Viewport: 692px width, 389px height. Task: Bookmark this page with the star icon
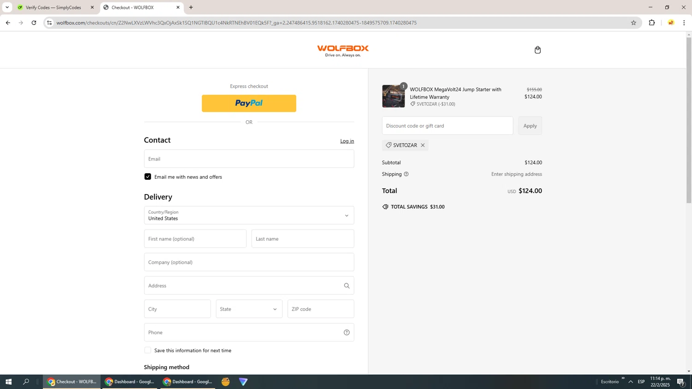tap(633, 23)
